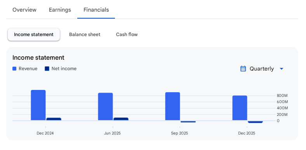Click the Dec 2025 axis label
The width and height of the screenshot is (306, 150).
point(247,133)
